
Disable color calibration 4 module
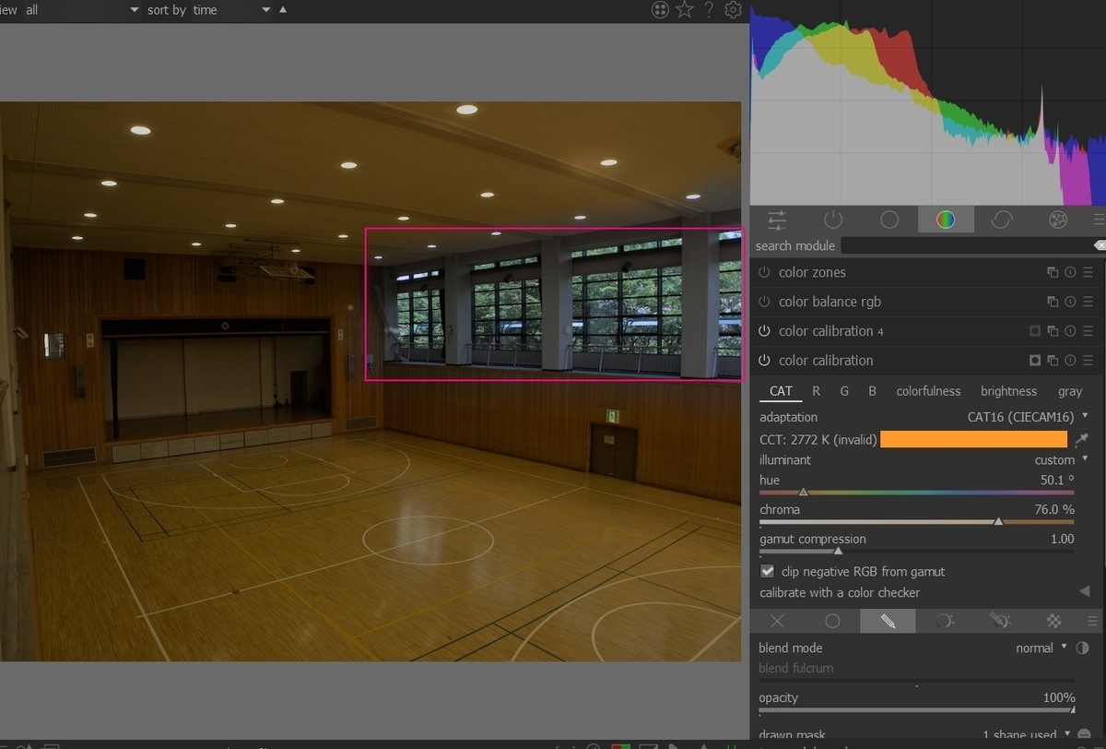coord(764,331)
